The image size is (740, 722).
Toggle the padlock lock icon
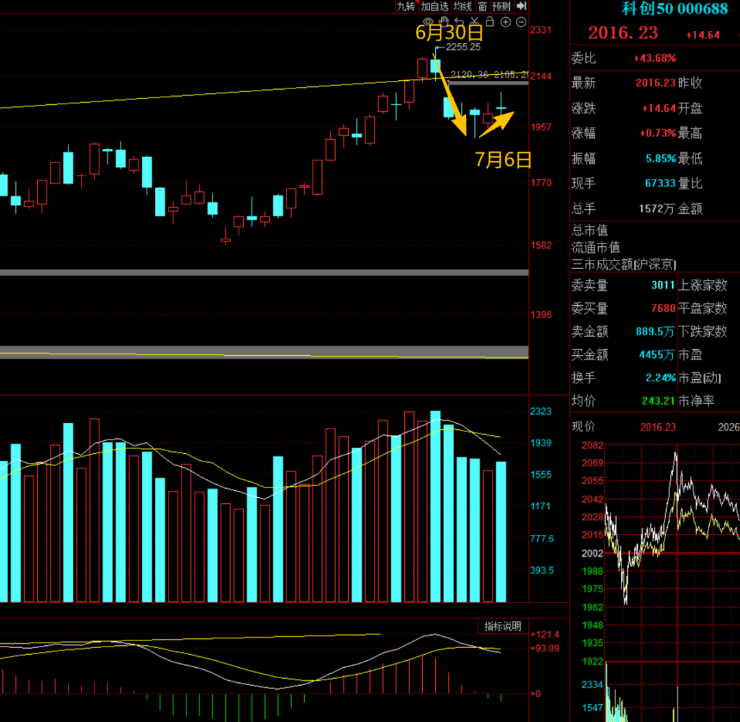tap(490, 21)
